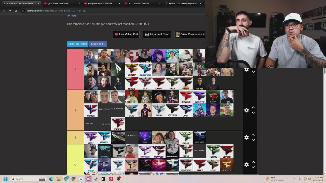This screenshot has width=326, height=183.
Task: Select the JINX logo in A tier
Action: pyautogui.click(x=186, y=110)
